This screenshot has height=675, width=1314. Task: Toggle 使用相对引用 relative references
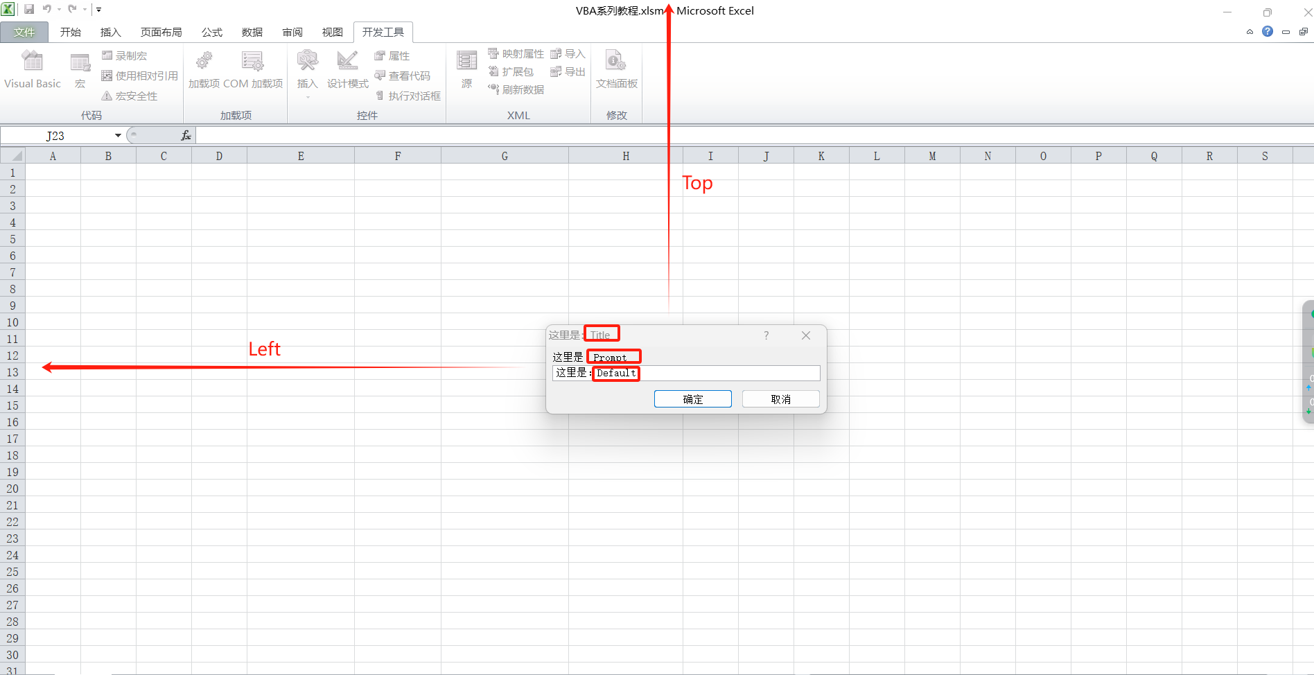tap(139, 76)
